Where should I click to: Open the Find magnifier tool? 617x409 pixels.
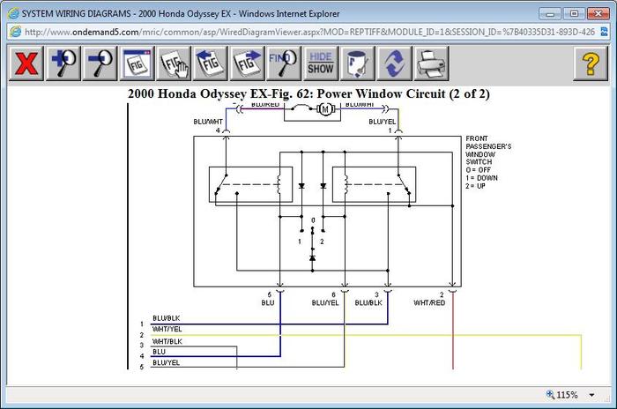click(284, 63)
